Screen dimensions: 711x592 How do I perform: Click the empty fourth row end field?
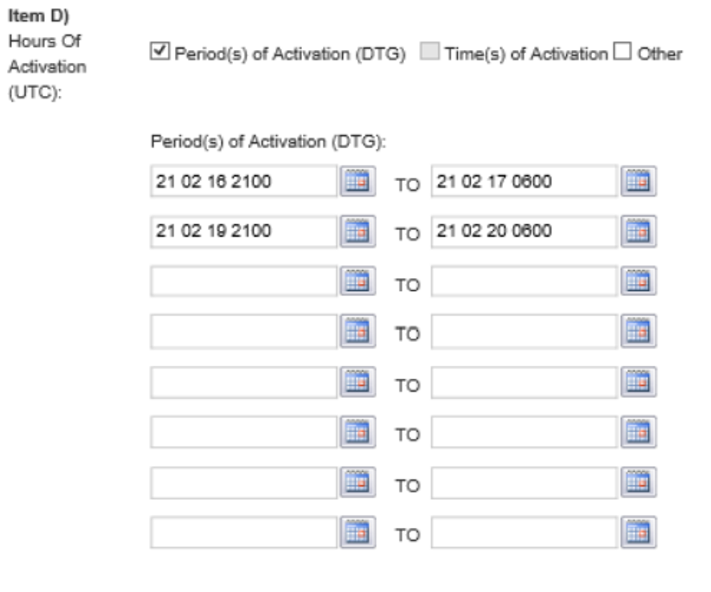524,332
